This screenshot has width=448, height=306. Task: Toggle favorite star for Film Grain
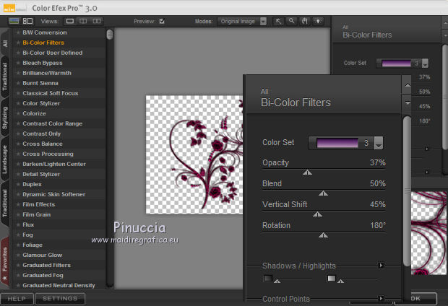point(17,214)
